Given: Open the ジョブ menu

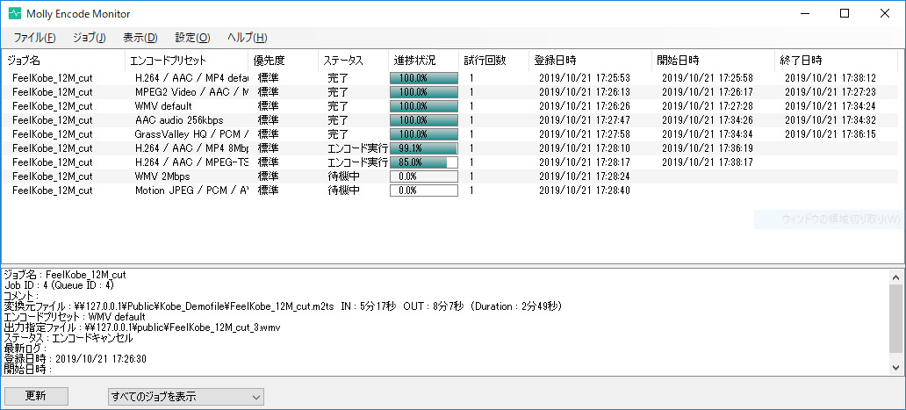Looking at the screenshot, I should (x=89, y=38).
